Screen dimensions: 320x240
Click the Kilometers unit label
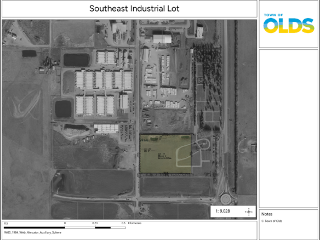(135, 223)
